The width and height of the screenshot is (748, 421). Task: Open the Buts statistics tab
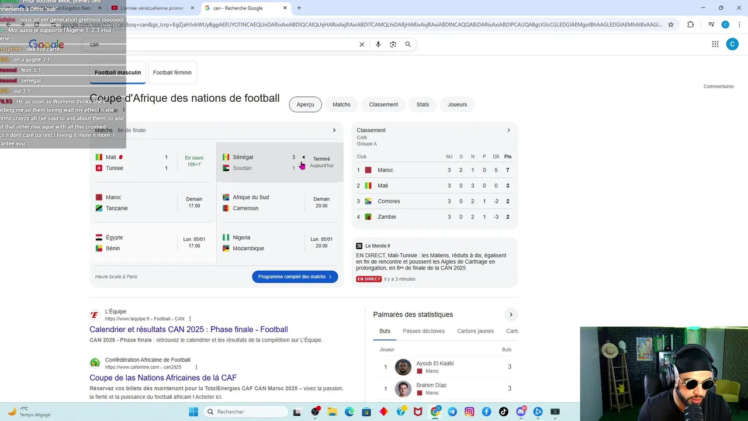click(x=385, y=331)
